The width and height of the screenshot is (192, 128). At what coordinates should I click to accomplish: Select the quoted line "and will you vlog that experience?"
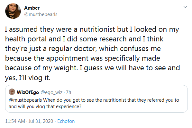(45, 107)
